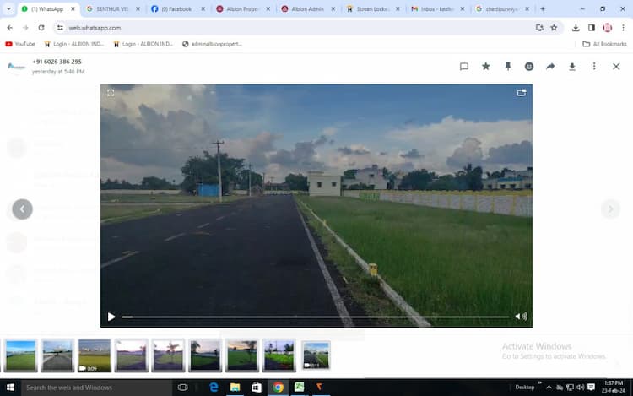Open sender's profile picture avatar

pyautogui.click(x=17, y=66)
